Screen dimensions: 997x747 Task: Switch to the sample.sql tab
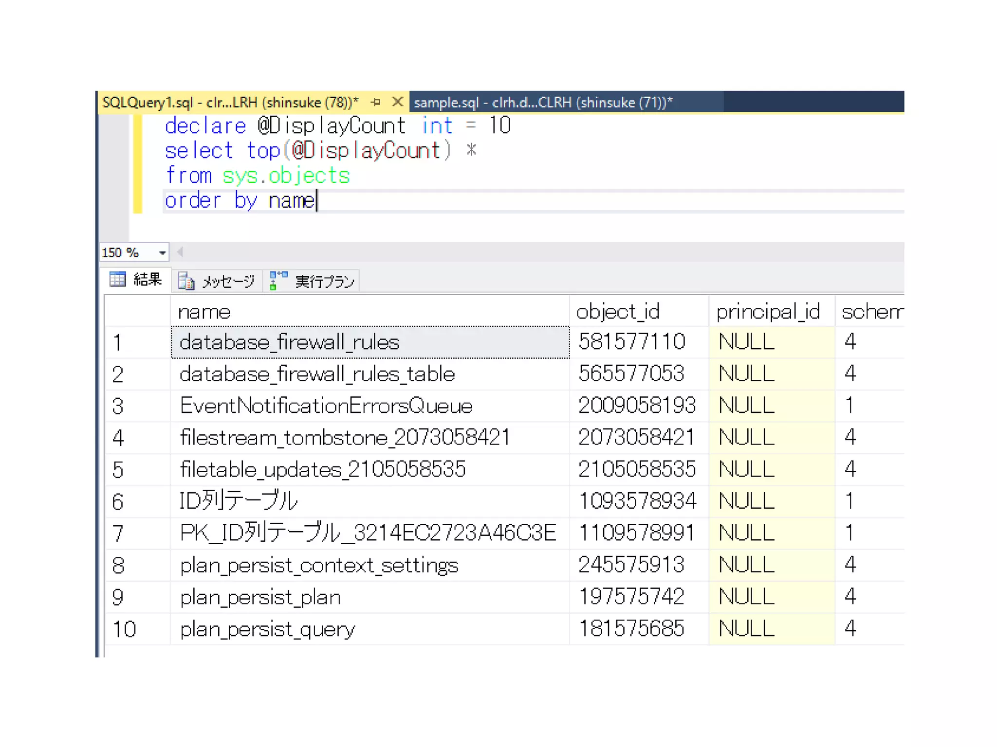[543, 102]
